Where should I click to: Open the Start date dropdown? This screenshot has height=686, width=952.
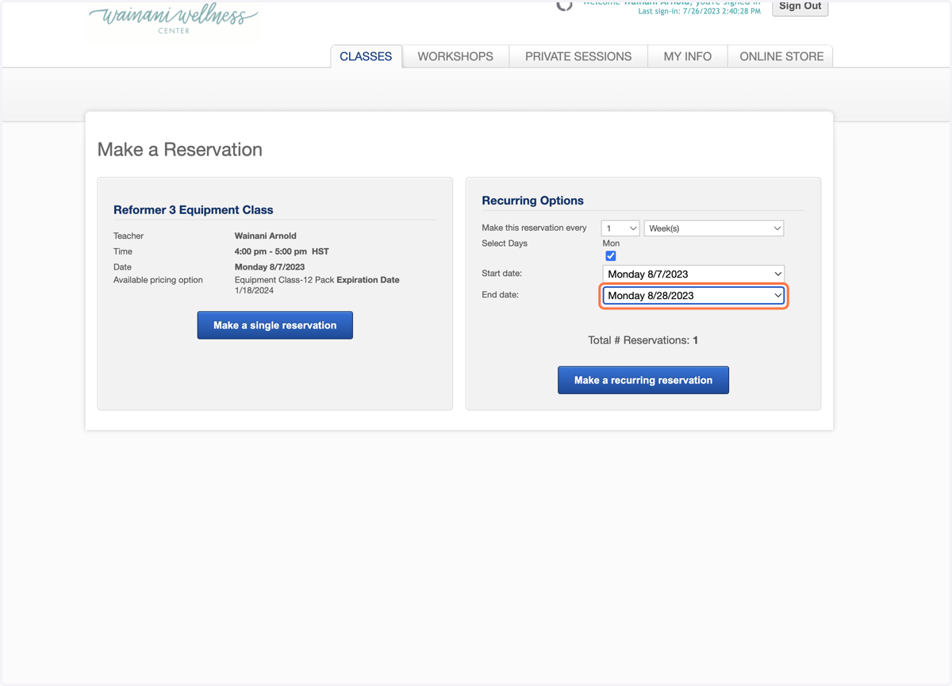coord(693,274)
